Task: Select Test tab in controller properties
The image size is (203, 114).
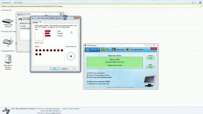Action: tap(40, 22)
